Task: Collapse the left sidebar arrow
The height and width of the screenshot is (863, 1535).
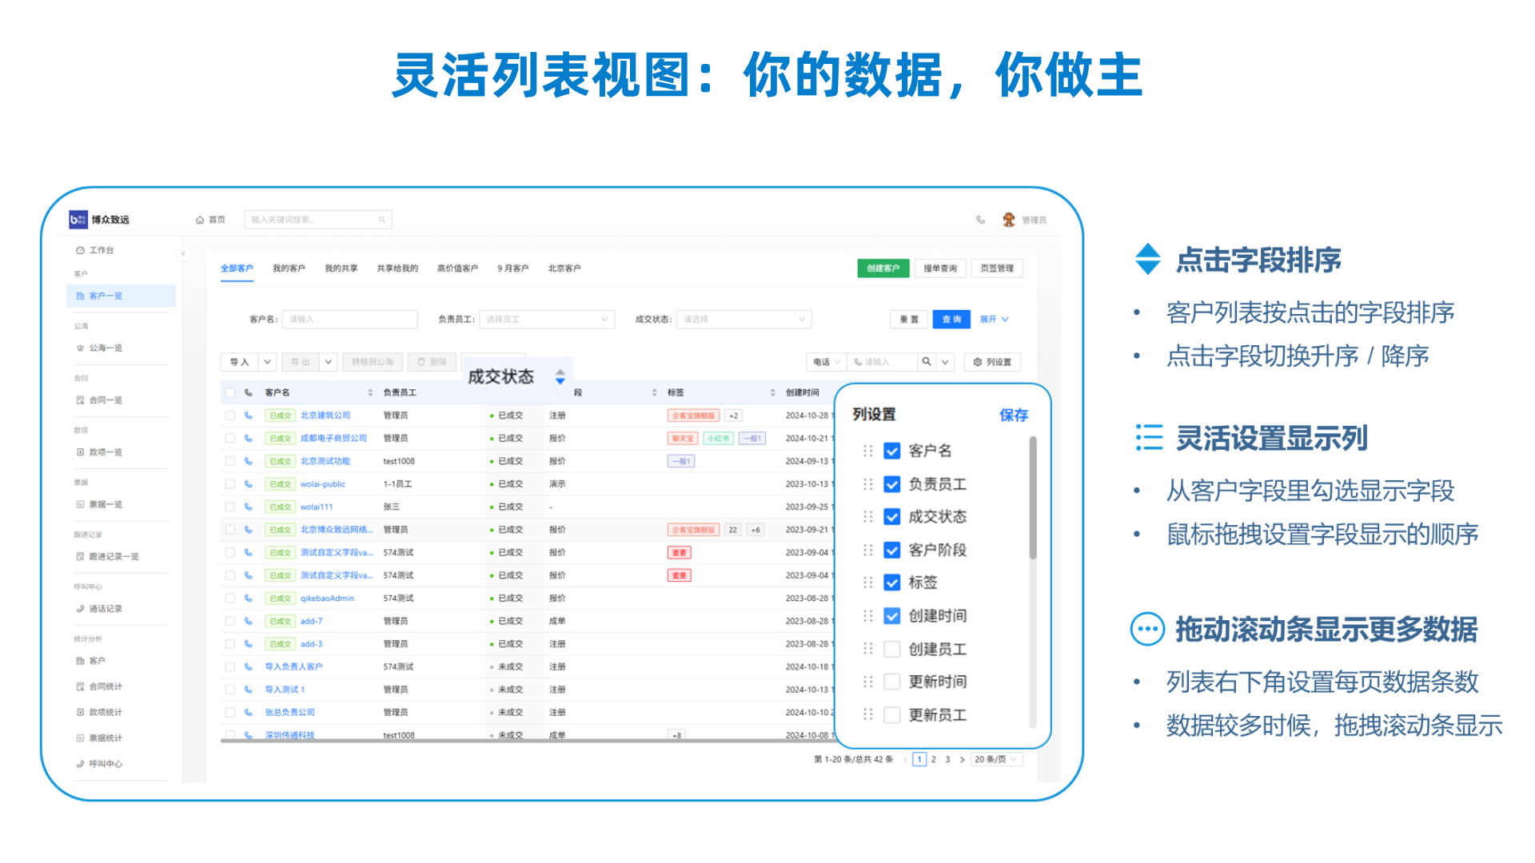Action: [183, 254]
